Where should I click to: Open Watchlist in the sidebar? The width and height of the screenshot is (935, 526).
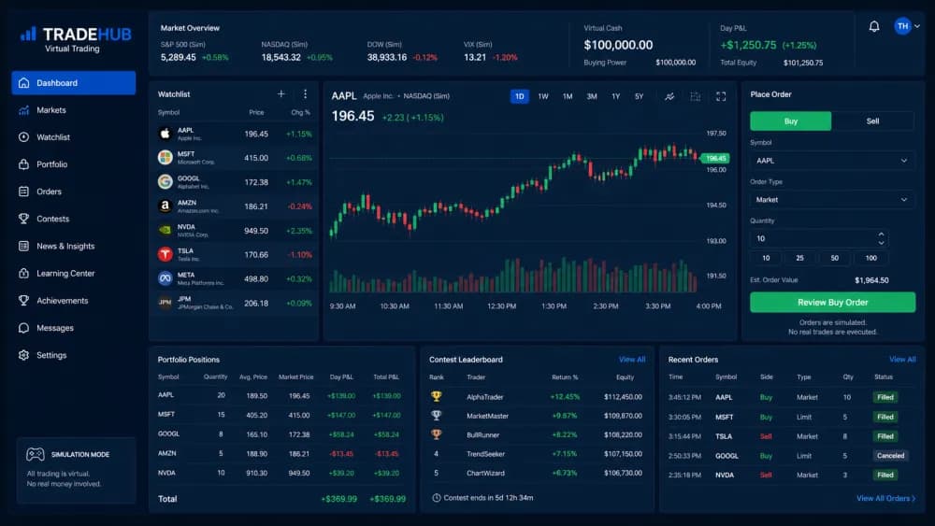pos(73,137)
